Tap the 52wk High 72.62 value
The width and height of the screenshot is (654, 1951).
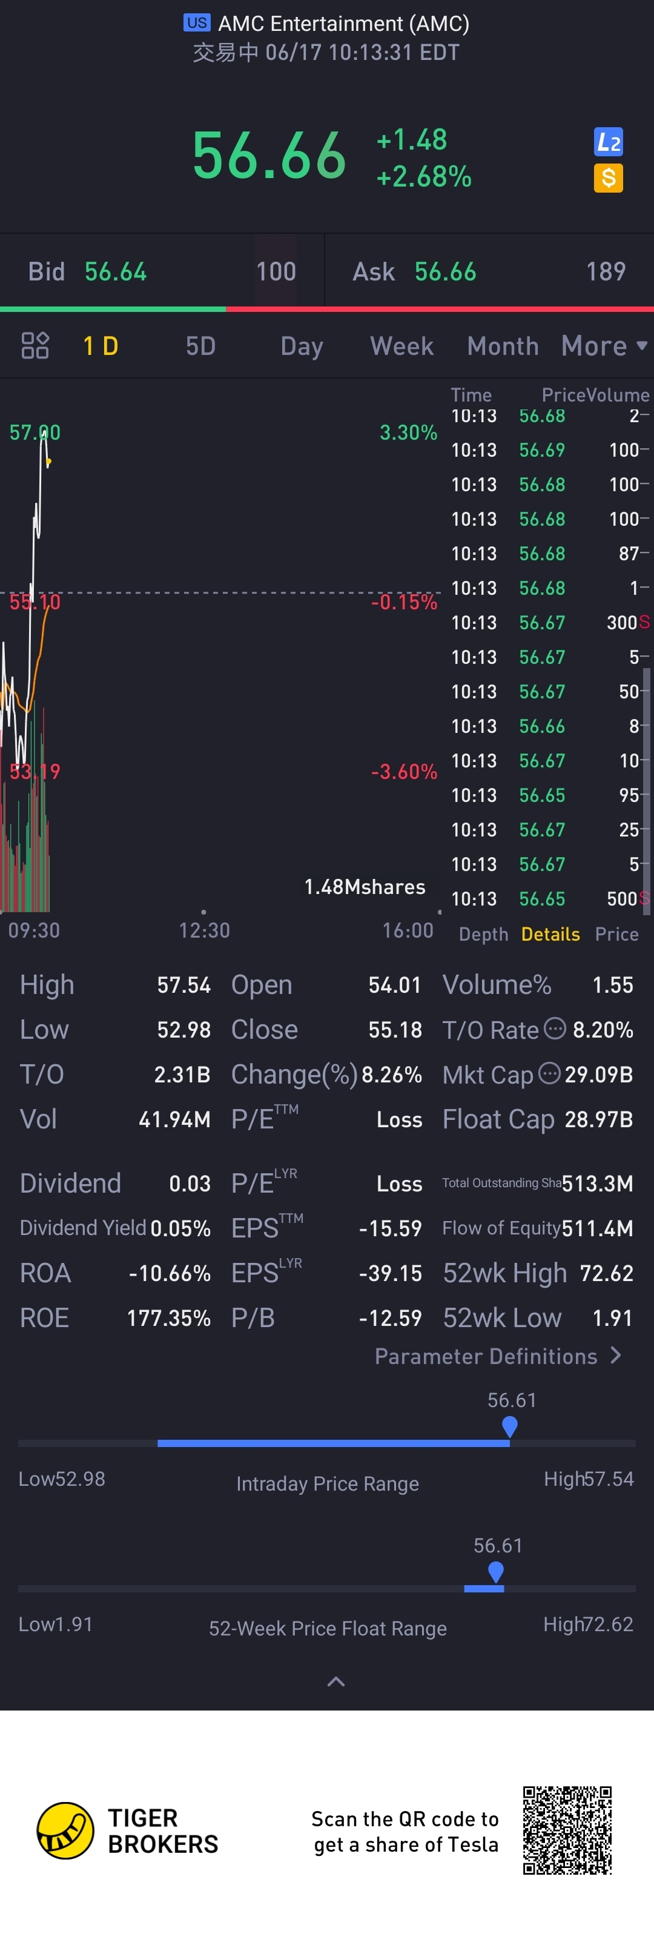click(606, 1273)
